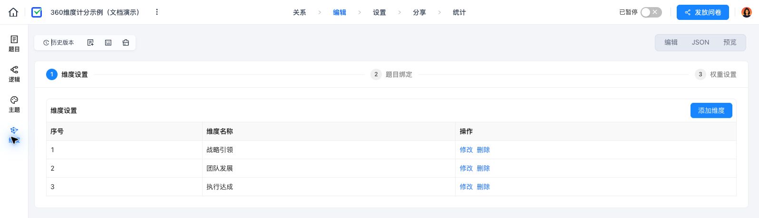
Task: Click 删除 for 战略引领
Action: 483,150
